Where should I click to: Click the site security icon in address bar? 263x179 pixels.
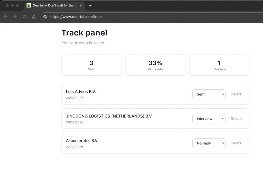45,17
